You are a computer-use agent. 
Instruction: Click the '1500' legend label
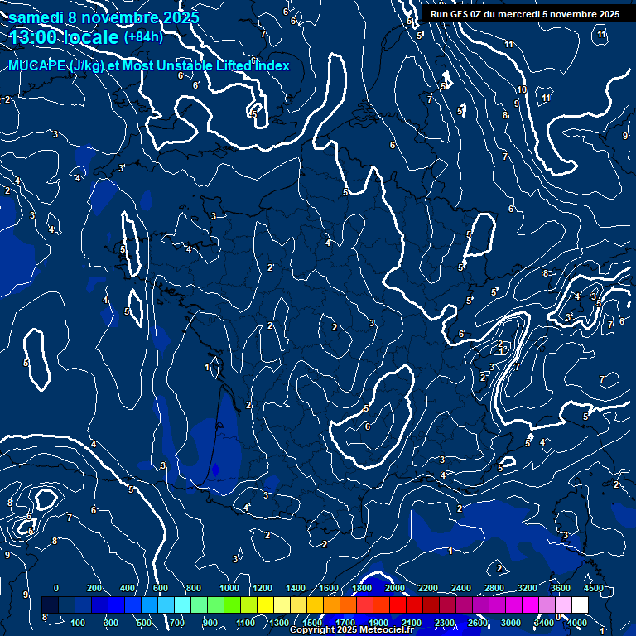pyautogui.click(x=312, y=623)
